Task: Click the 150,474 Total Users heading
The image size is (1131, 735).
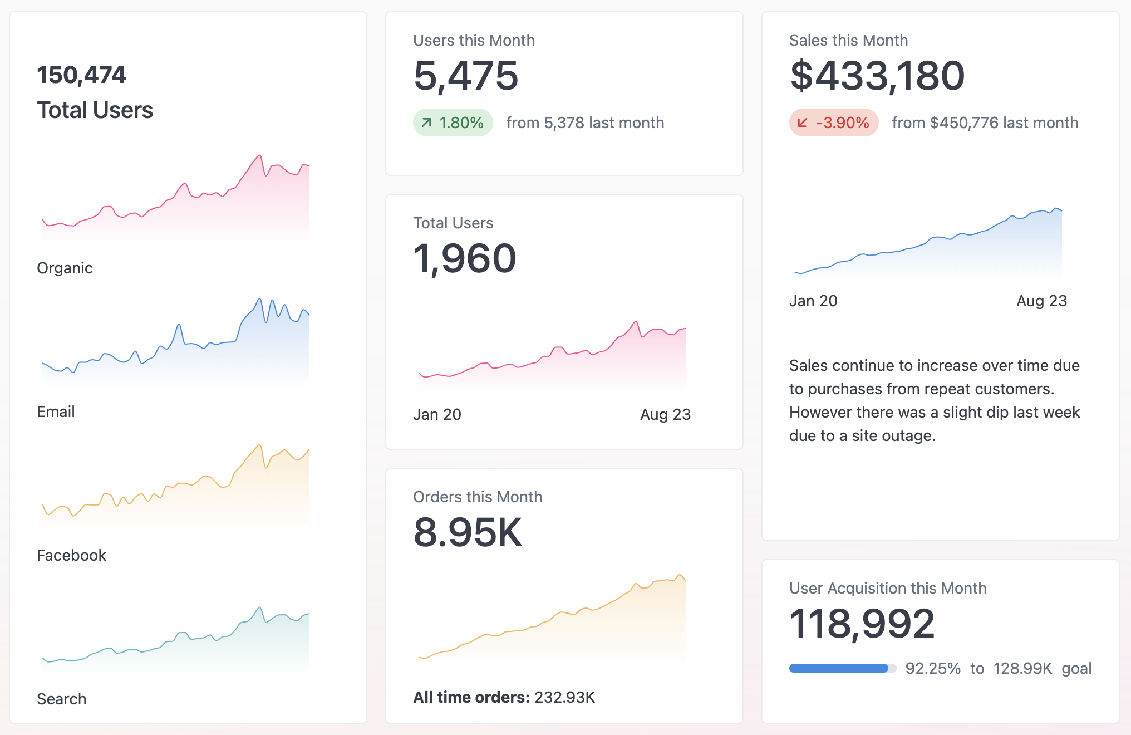Action: point(81,75)
